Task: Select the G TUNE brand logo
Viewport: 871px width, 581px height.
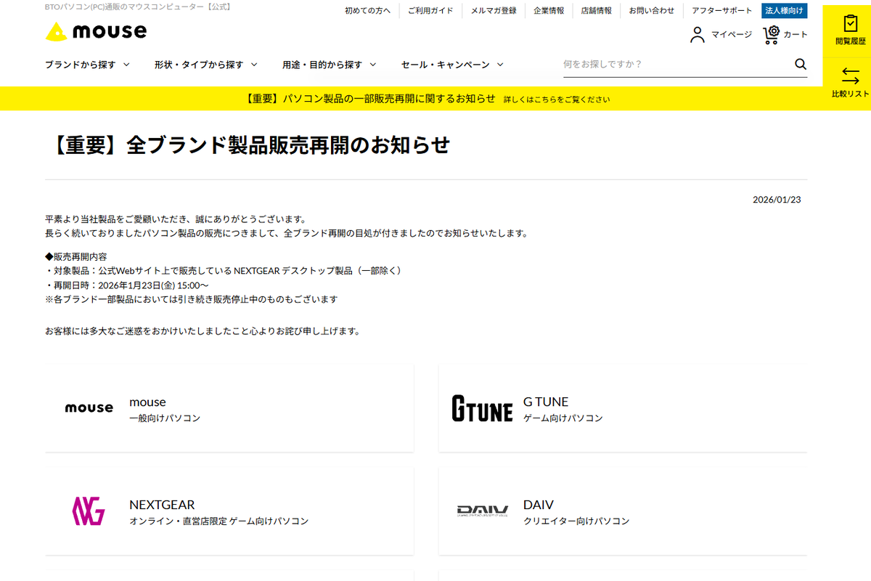Action: point(482,408)
